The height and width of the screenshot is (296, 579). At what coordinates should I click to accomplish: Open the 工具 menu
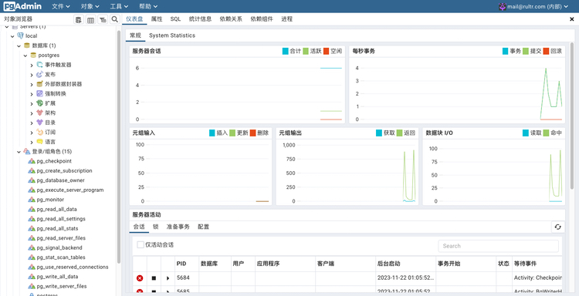click(119, 6)
